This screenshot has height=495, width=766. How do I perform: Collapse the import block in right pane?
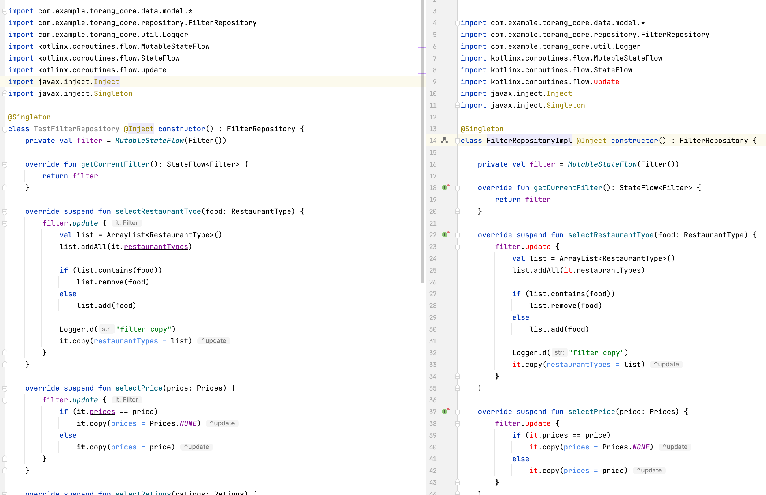coord(457,23)
